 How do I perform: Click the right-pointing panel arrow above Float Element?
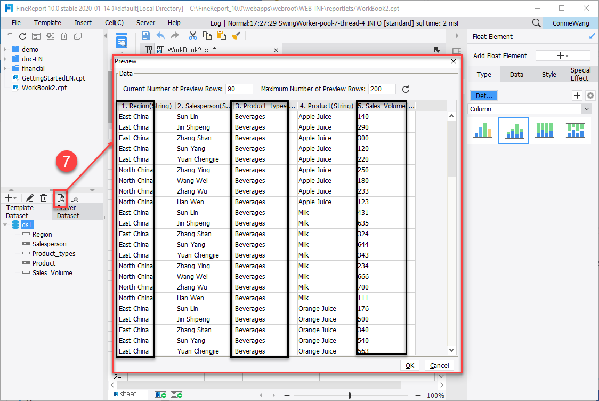click(457, 36)
